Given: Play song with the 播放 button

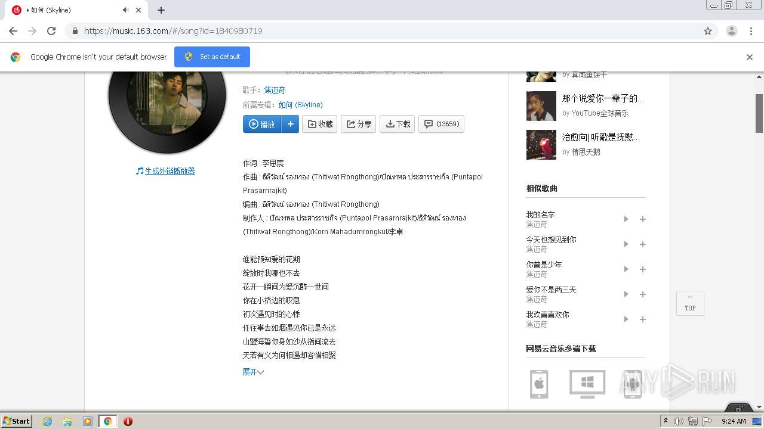Looking at the screenshot, I should coord(262,124).
